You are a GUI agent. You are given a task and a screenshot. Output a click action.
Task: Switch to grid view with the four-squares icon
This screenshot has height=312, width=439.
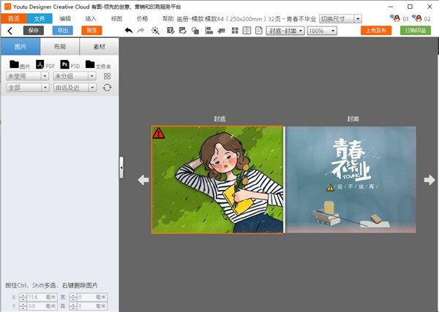[108, 76]
